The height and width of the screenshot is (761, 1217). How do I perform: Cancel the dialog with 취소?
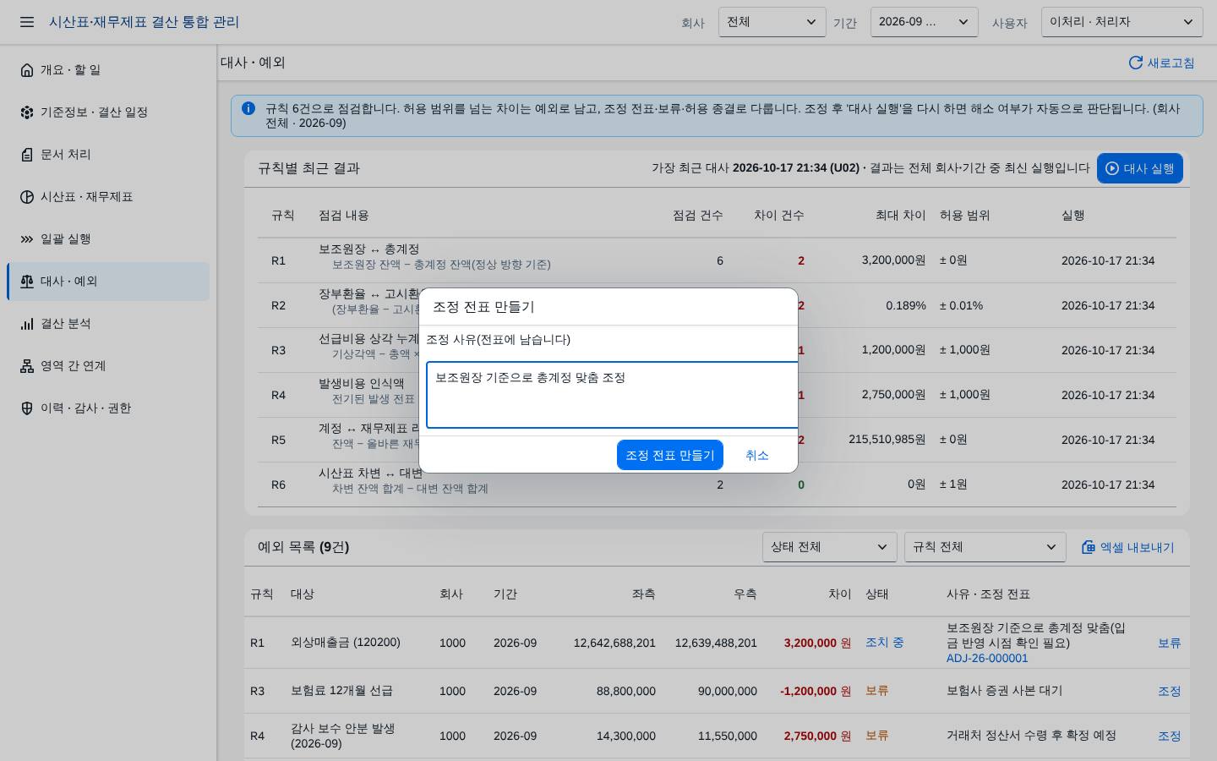(757, 455)
